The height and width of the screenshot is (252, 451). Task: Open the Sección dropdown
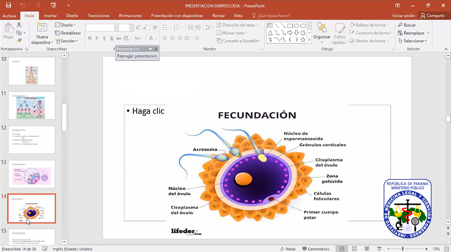(66, 41)
